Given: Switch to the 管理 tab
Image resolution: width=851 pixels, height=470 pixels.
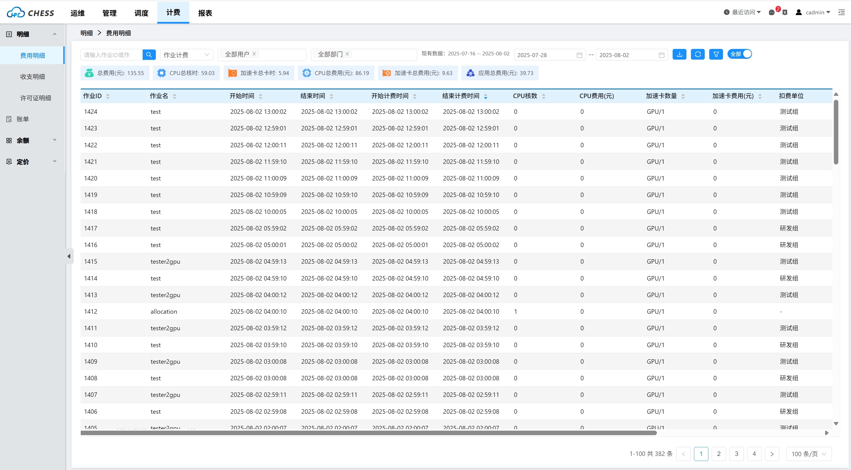Looking at the screenshot, I should (x=109, y=13).
